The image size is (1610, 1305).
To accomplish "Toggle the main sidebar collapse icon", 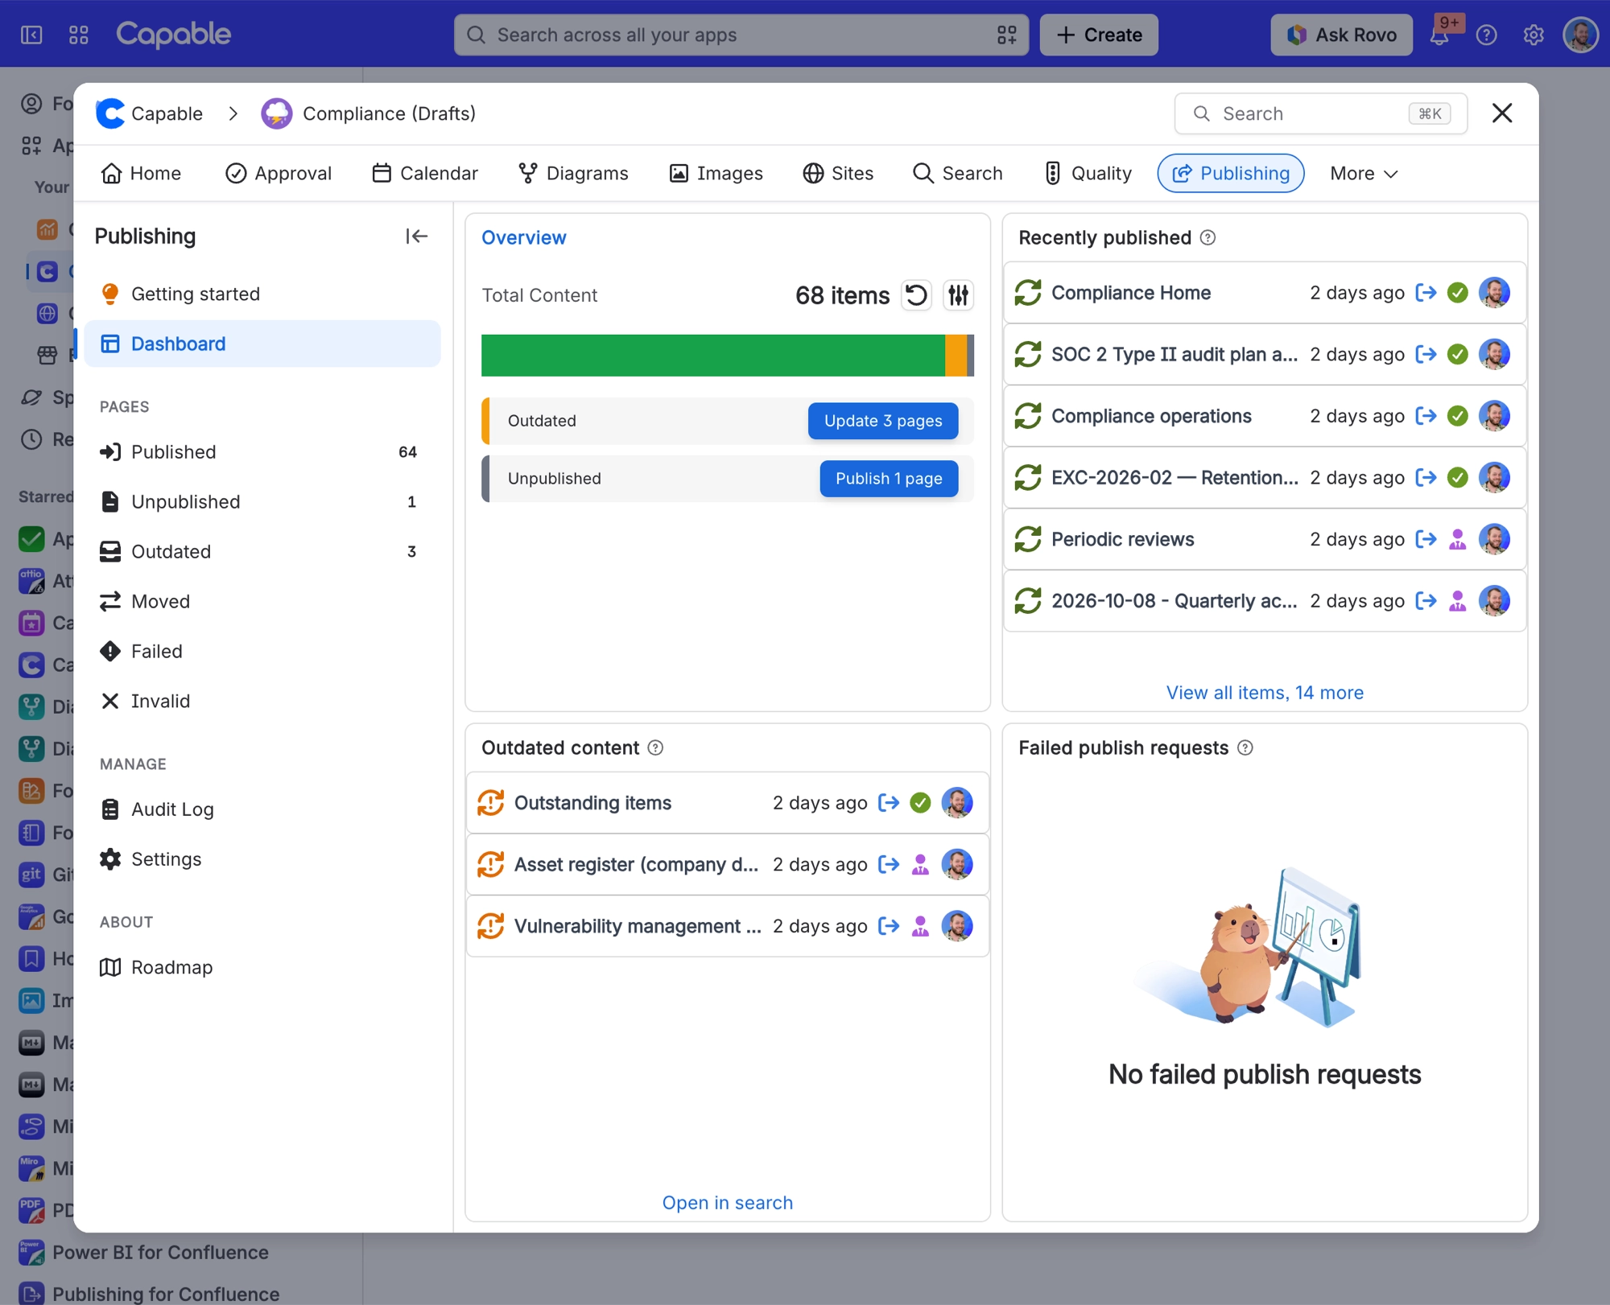I will pos(31,35).
